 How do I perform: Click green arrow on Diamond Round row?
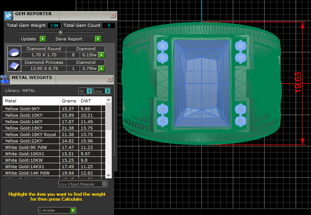(x=102, y=55)
